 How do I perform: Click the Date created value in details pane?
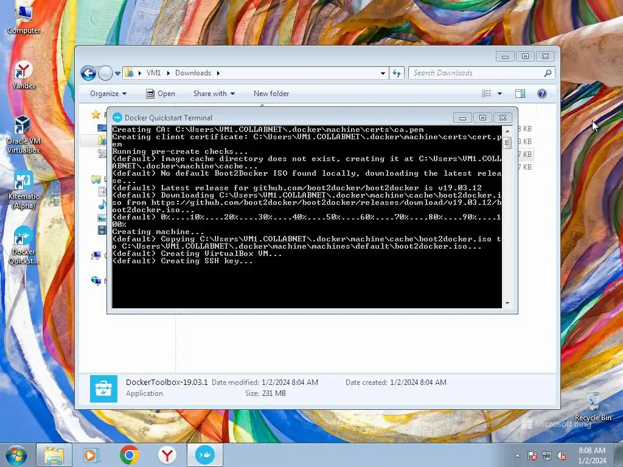[x=418, y=382]
